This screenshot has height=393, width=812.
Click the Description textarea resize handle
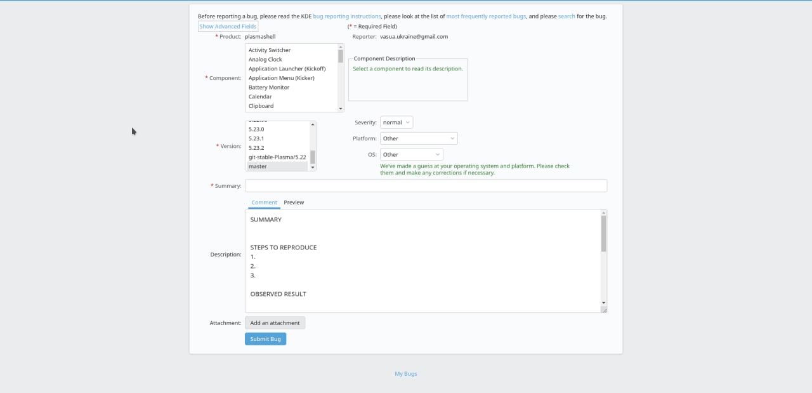[604, 309]
